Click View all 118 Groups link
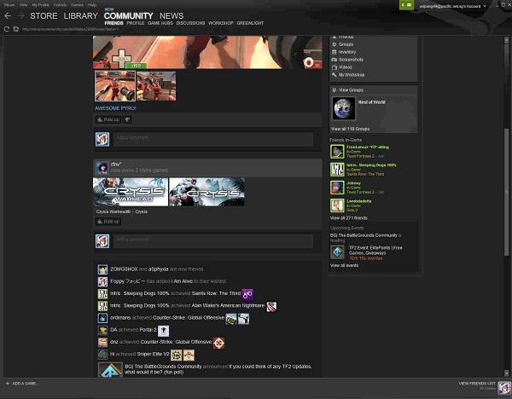The image size is (512, 399). 351,129
